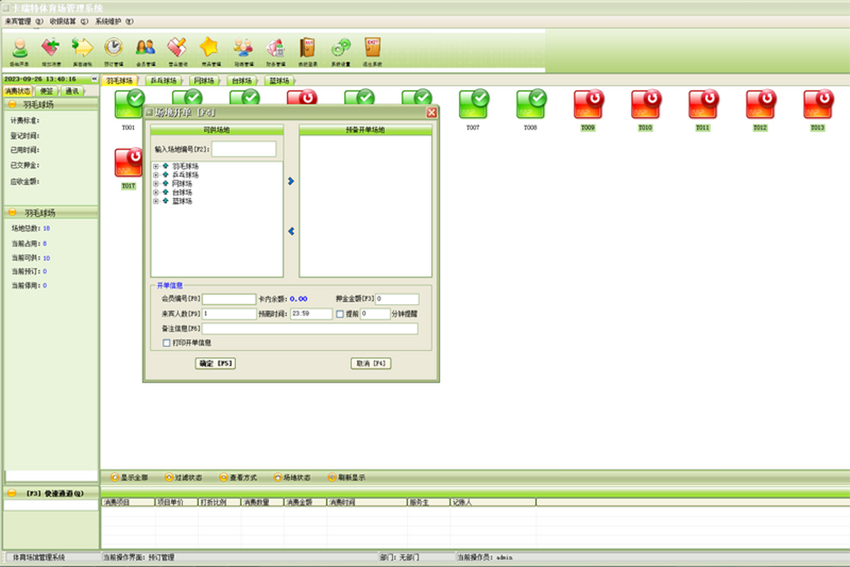Click the 会员编号 [F8] input field

(x=229, y=299)
